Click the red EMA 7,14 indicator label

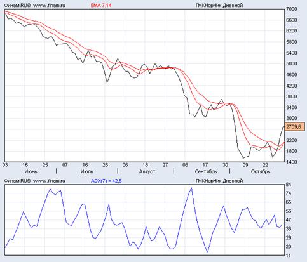coord(101,5)
